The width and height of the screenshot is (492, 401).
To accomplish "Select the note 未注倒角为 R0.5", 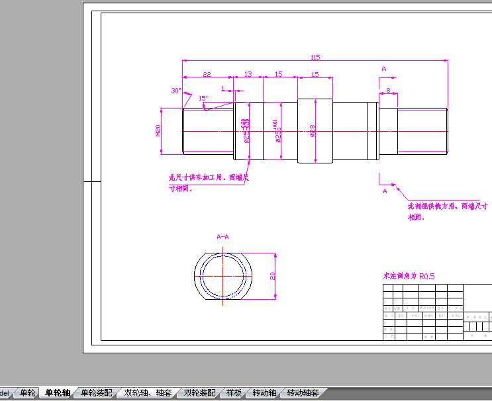I will 409,276.
